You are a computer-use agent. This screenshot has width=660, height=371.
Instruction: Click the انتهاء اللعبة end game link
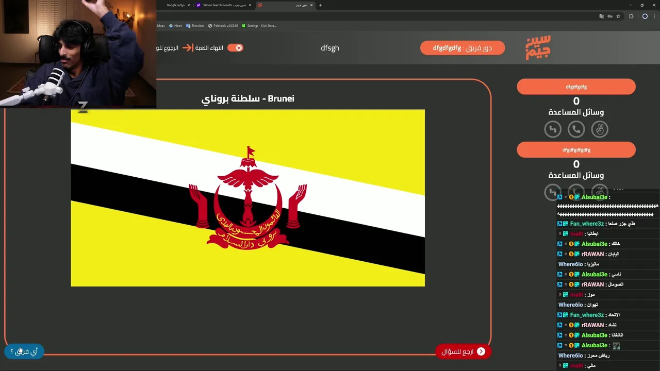pyautogui.click(x=209, y=48)
